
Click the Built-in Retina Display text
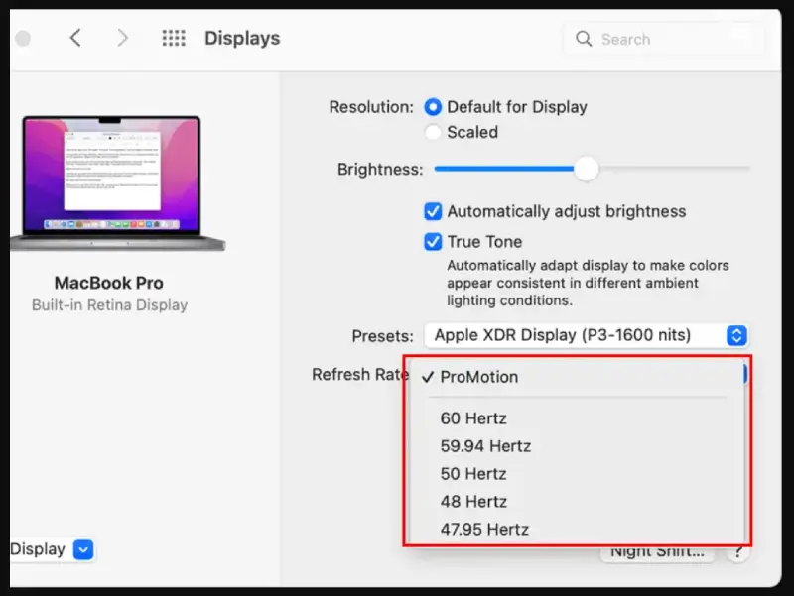pos(110,305)
